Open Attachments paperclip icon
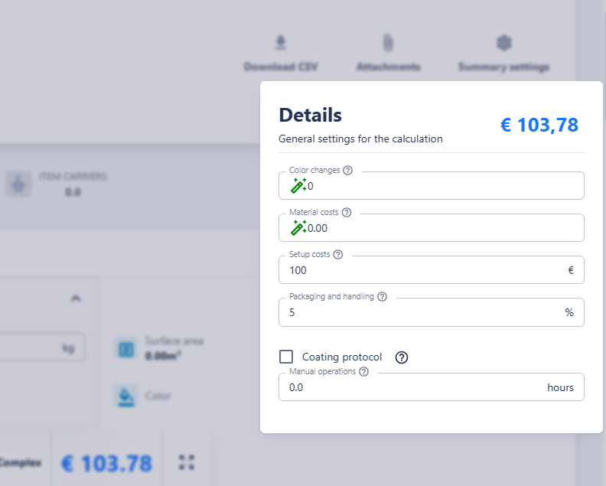Screen dimensions: 606x486 [388, 43]
